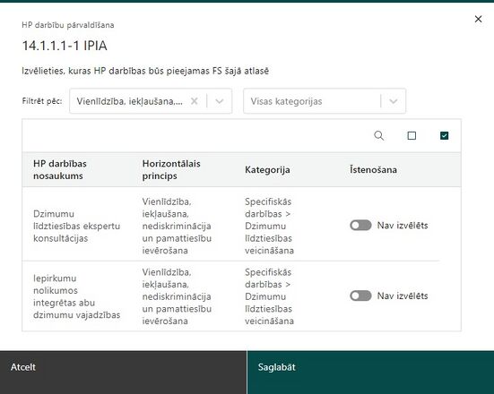The image size is (494, 394).
Task: Enable Iepirkumu nolikumos integrētas switch
Action: coord(360,295)
